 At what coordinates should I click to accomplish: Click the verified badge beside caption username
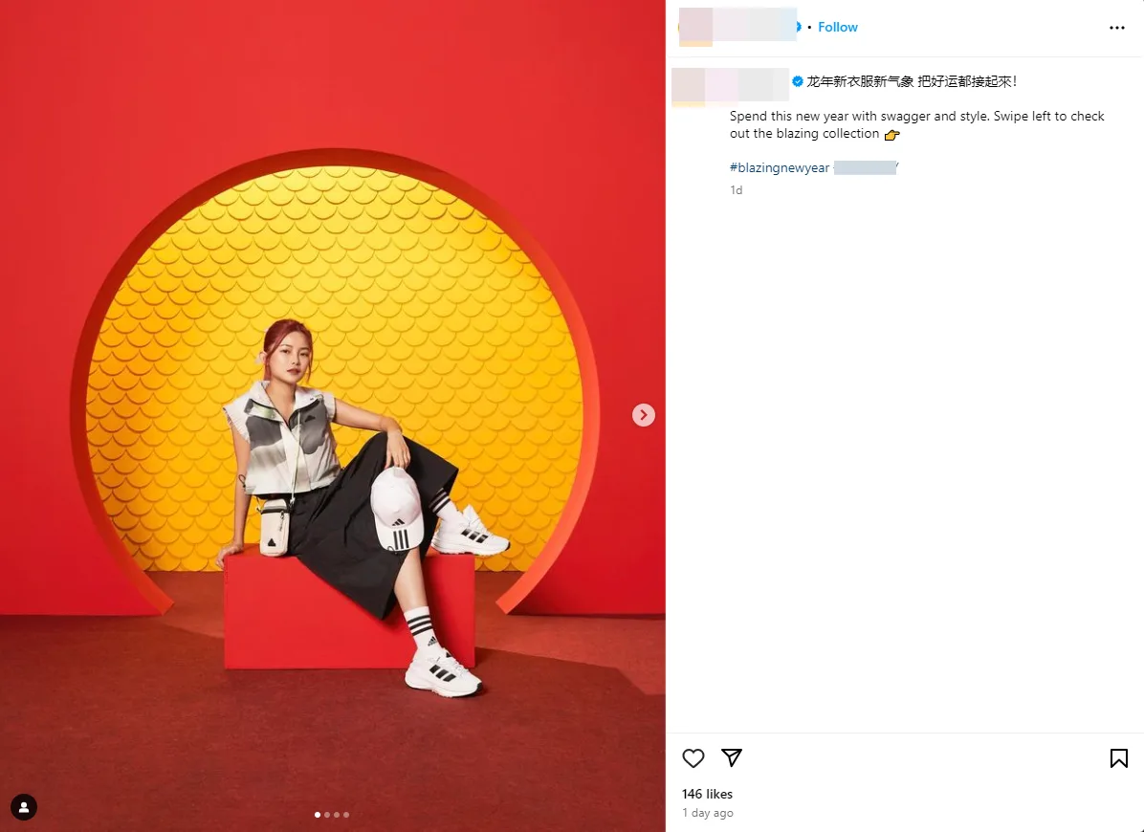click(798, 81)
